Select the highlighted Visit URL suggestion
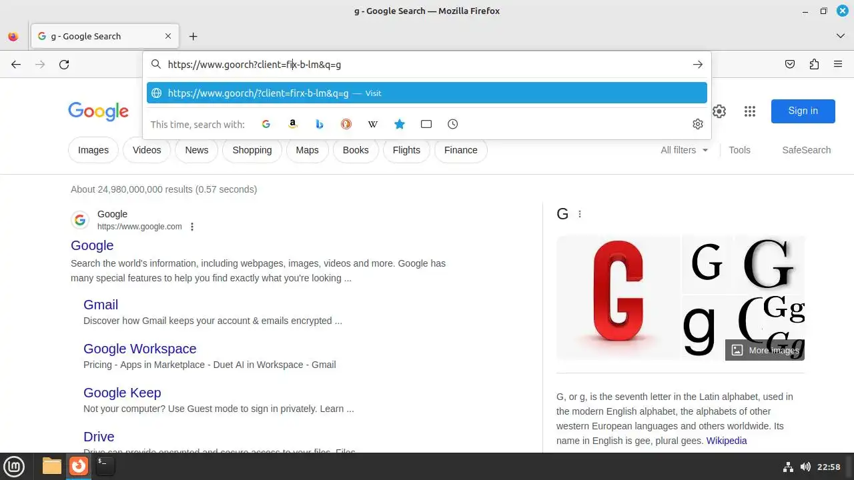The image size is (854, 480). click(427, 93)
